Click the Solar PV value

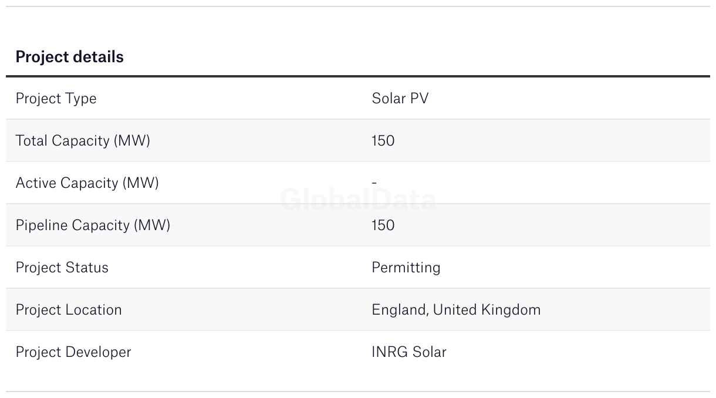click(400, 99)
